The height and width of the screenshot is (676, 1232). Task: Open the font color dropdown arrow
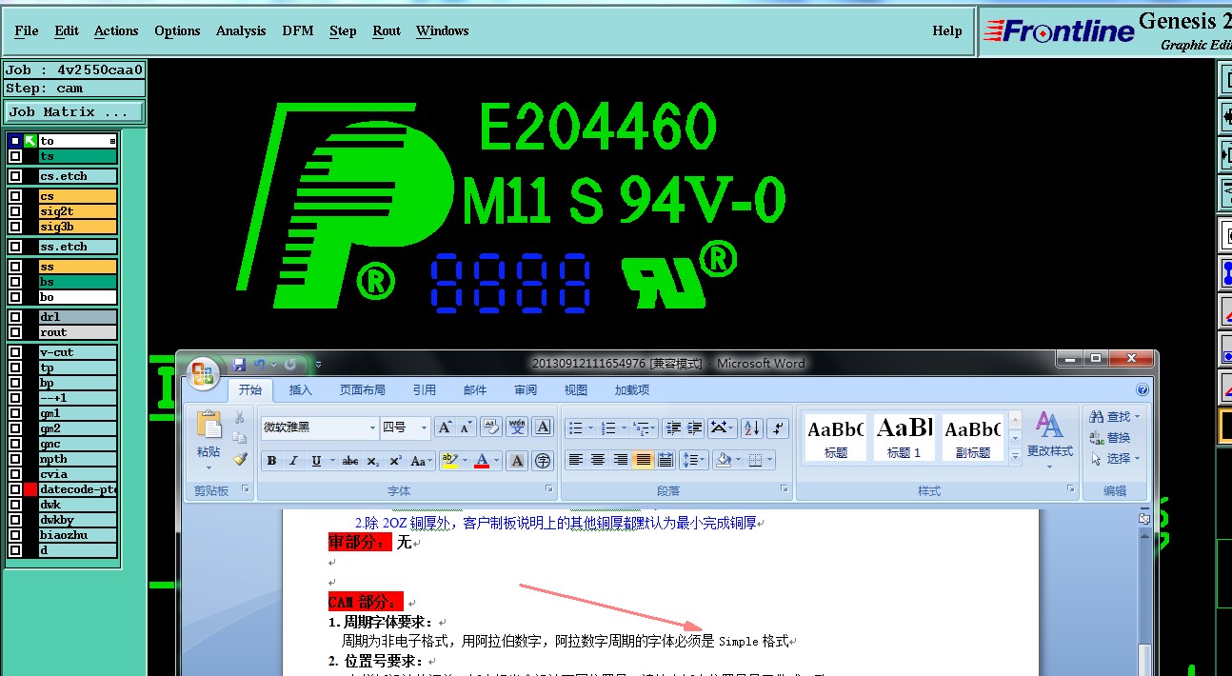pos(496,461)
